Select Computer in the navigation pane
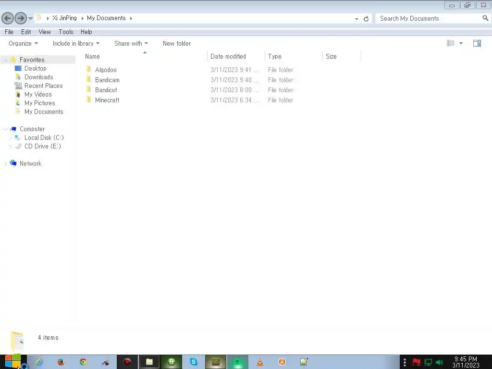Screen dimensions: 492x369 (32, 129)
